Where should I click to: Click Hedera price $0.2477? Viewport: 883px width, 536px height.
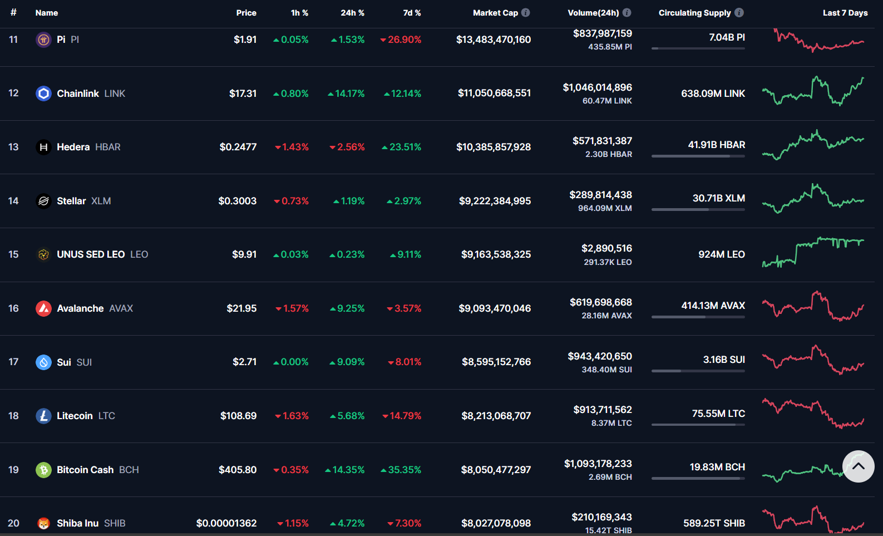(238, 147)
